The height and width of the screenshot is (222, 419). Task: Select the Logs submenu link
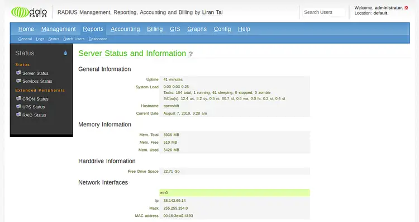click(40, 39)
